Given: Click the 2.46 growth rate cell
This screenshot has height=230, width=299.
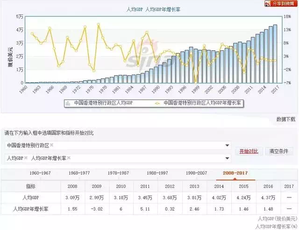Looking at the screenshot, I should [194, 209].
